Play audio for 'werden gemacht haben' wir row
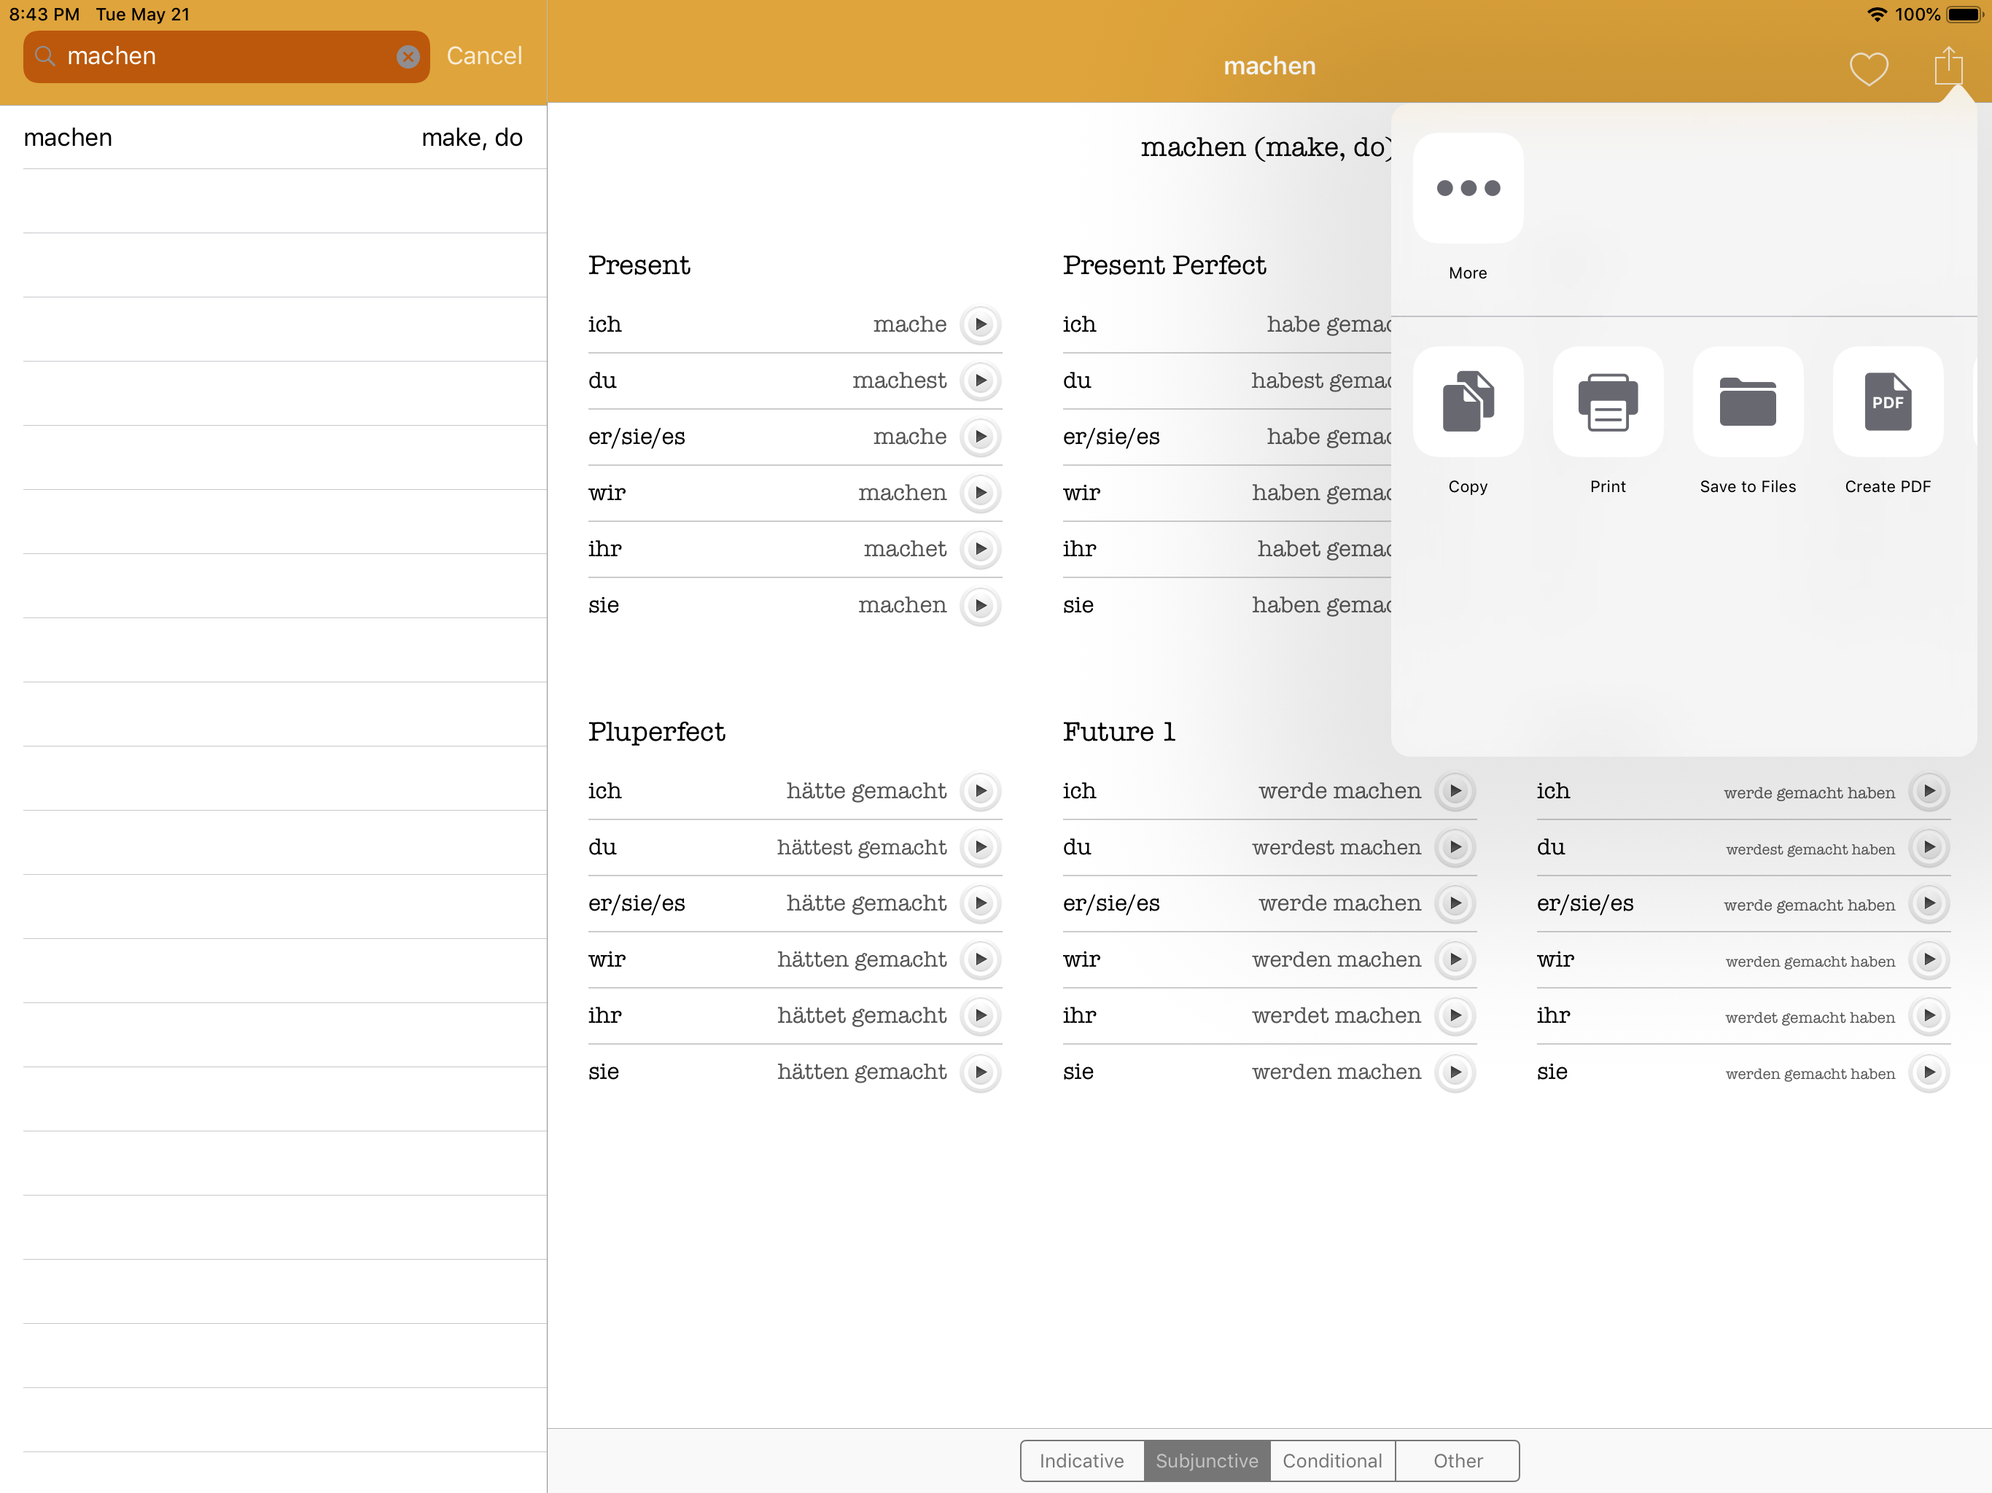Screen dimensions: 1992x1493 pyautogui.click(x=1929, y=960)
